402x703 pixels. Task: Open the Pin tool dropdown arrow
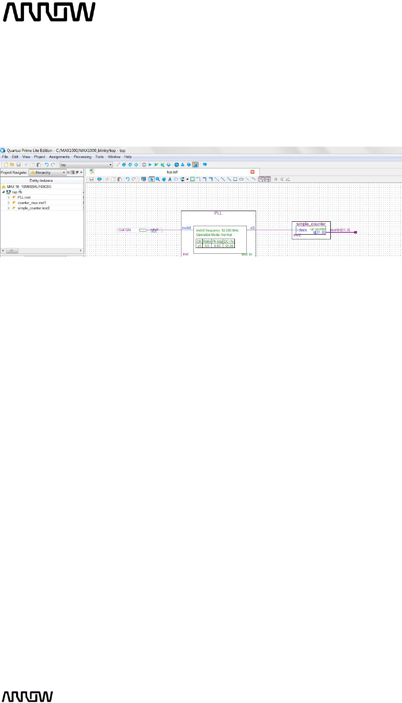pyautogui.click(x=187, y=179)
